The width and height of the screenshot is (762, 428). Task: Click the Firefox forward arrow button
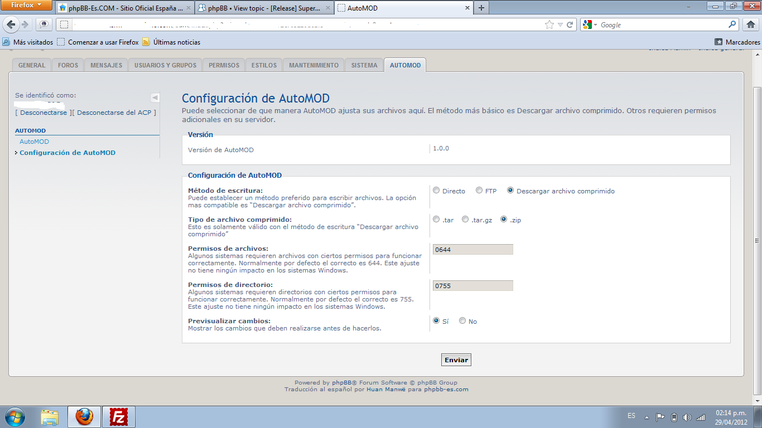pyautogui.click(x=25, y=25)
